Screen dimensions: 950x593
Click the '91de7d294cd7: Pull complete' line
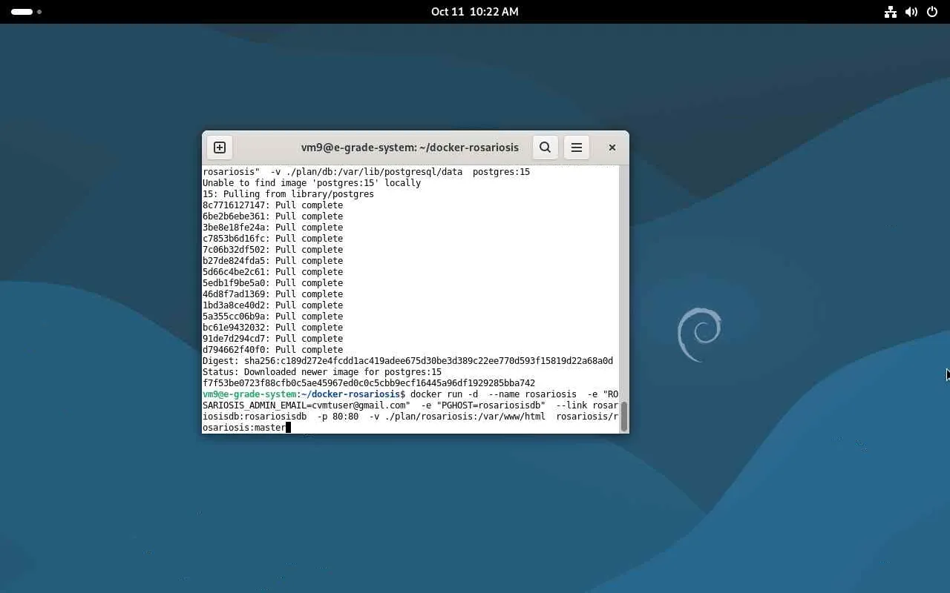click(272, 339)
